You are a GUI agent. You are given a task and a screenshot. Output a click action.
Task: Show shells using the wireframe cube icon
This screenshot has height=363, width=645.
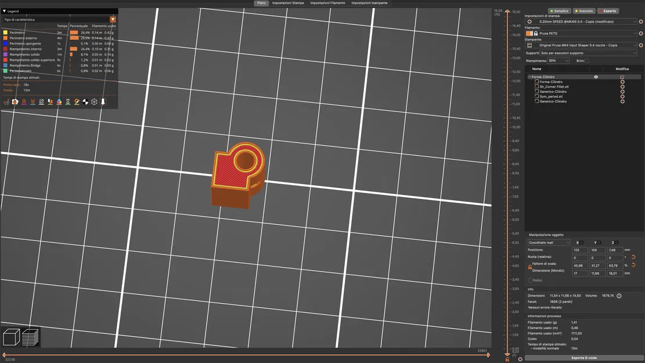[x=94, y=102]
